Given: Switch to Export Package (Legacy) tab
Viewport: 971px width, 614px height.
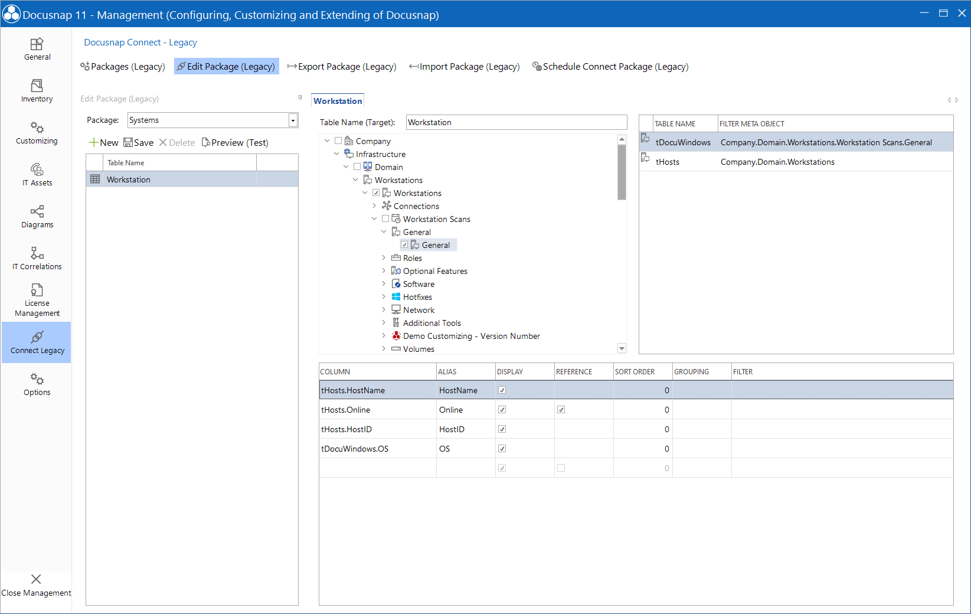Looking at the screenshot, I should click(x=342, y=67).
